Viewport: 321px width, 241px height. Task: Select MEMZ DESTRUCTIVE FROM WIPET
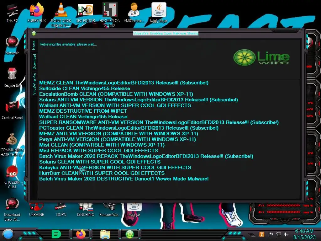83,111
